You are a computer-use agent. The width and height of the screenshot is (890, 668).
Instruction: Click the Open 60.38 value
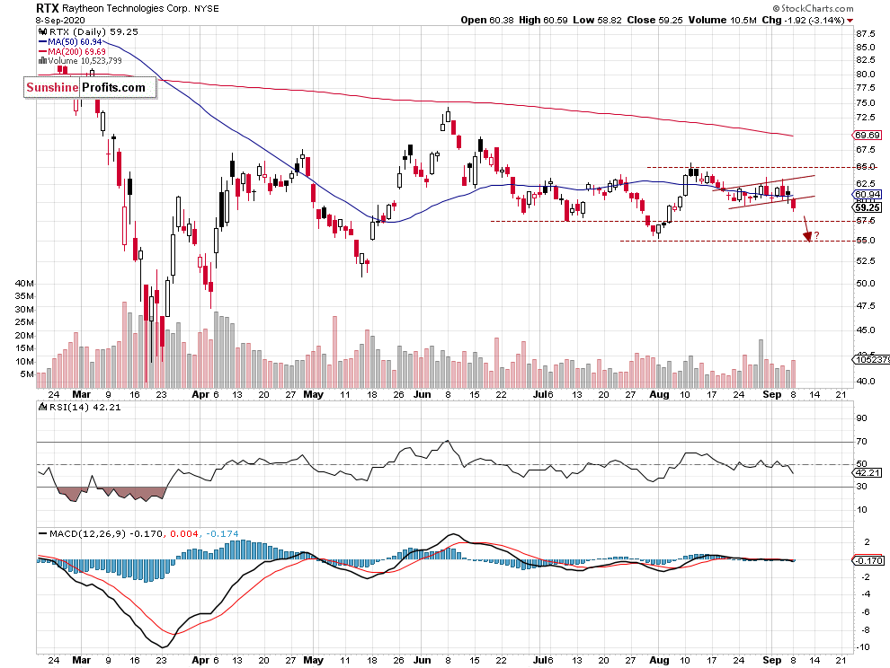[x=487, y=20]
